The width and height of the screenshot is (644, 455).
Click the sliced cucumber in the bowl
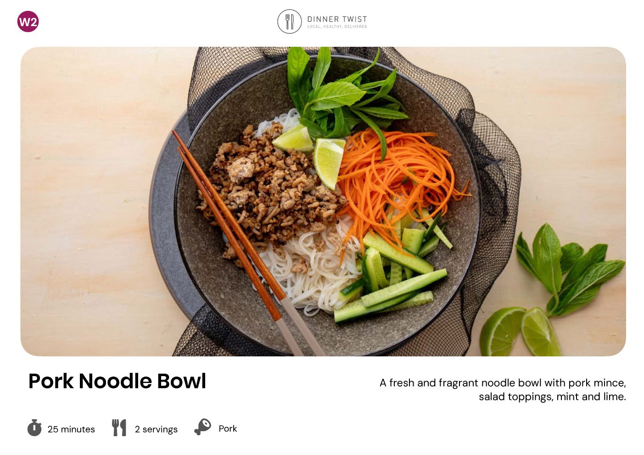[x=392, y=271]
